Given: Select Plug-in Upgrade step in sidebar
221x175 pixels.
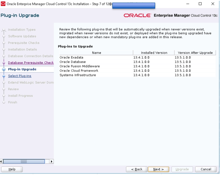Looking at the screenshot, I should pyautogui.click(x=22, y=69).
